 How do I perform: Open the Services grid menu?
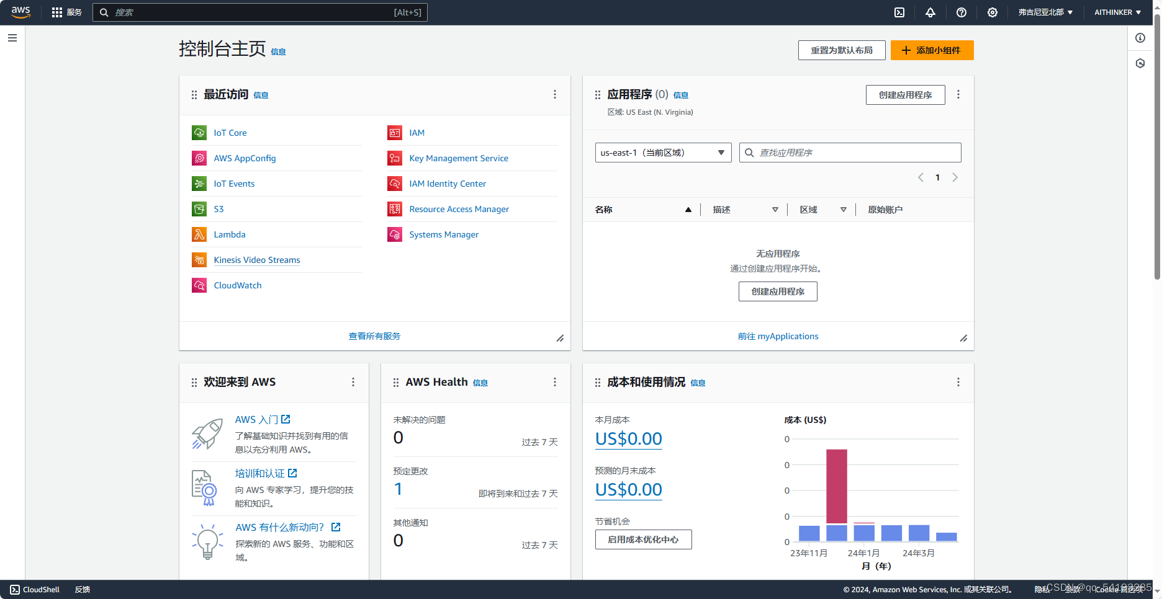point(66,12)
